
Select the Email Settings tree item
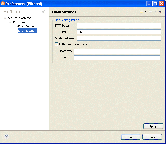point(27,31)
